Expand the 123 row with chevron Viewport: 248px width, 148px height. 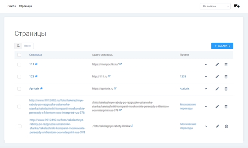(206, 77)
